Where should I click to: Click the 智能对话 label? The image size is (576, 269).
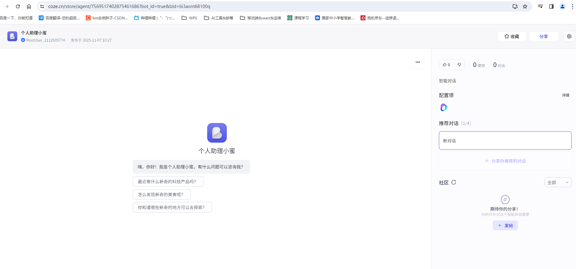tap(448, 81)
